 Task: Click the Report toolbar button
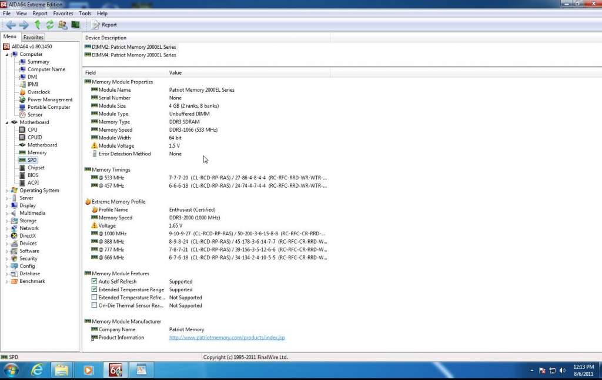[104, 25]
